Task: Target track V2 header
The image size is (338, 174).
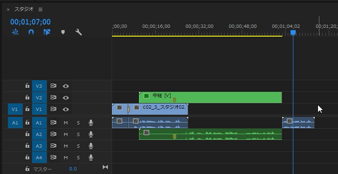Action: [39, 98]
